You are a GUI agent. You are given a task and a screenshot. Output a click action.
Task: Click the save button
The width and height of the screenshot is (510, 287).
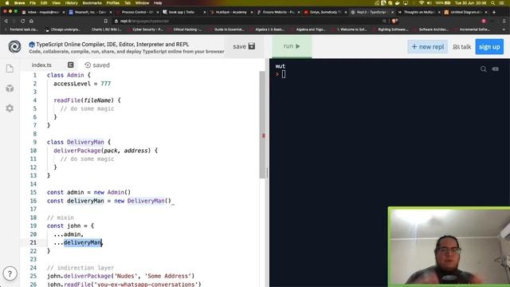coord(244,46)
